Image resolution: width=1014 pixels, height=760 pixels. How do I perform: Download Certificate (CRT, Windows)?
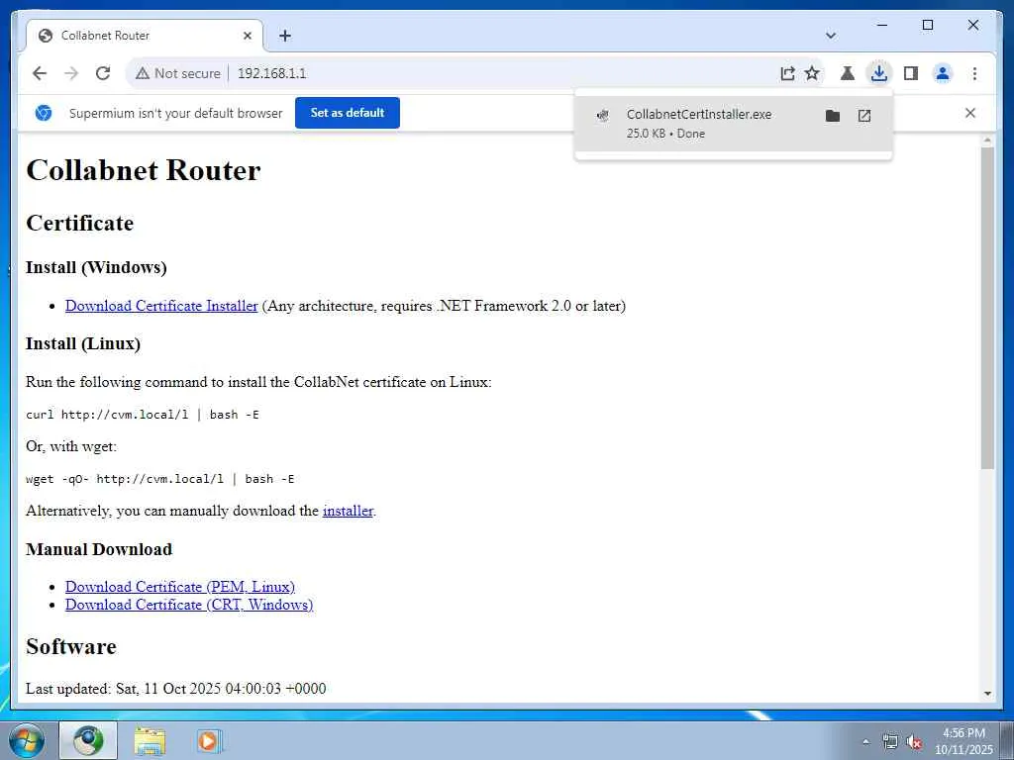pos(189,605)
